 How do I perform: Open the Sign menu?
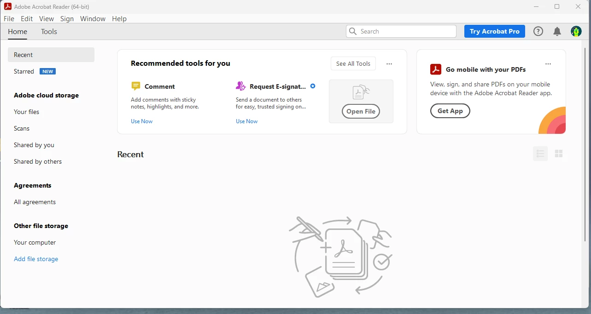pyautogui.click(x=67, y=19)
